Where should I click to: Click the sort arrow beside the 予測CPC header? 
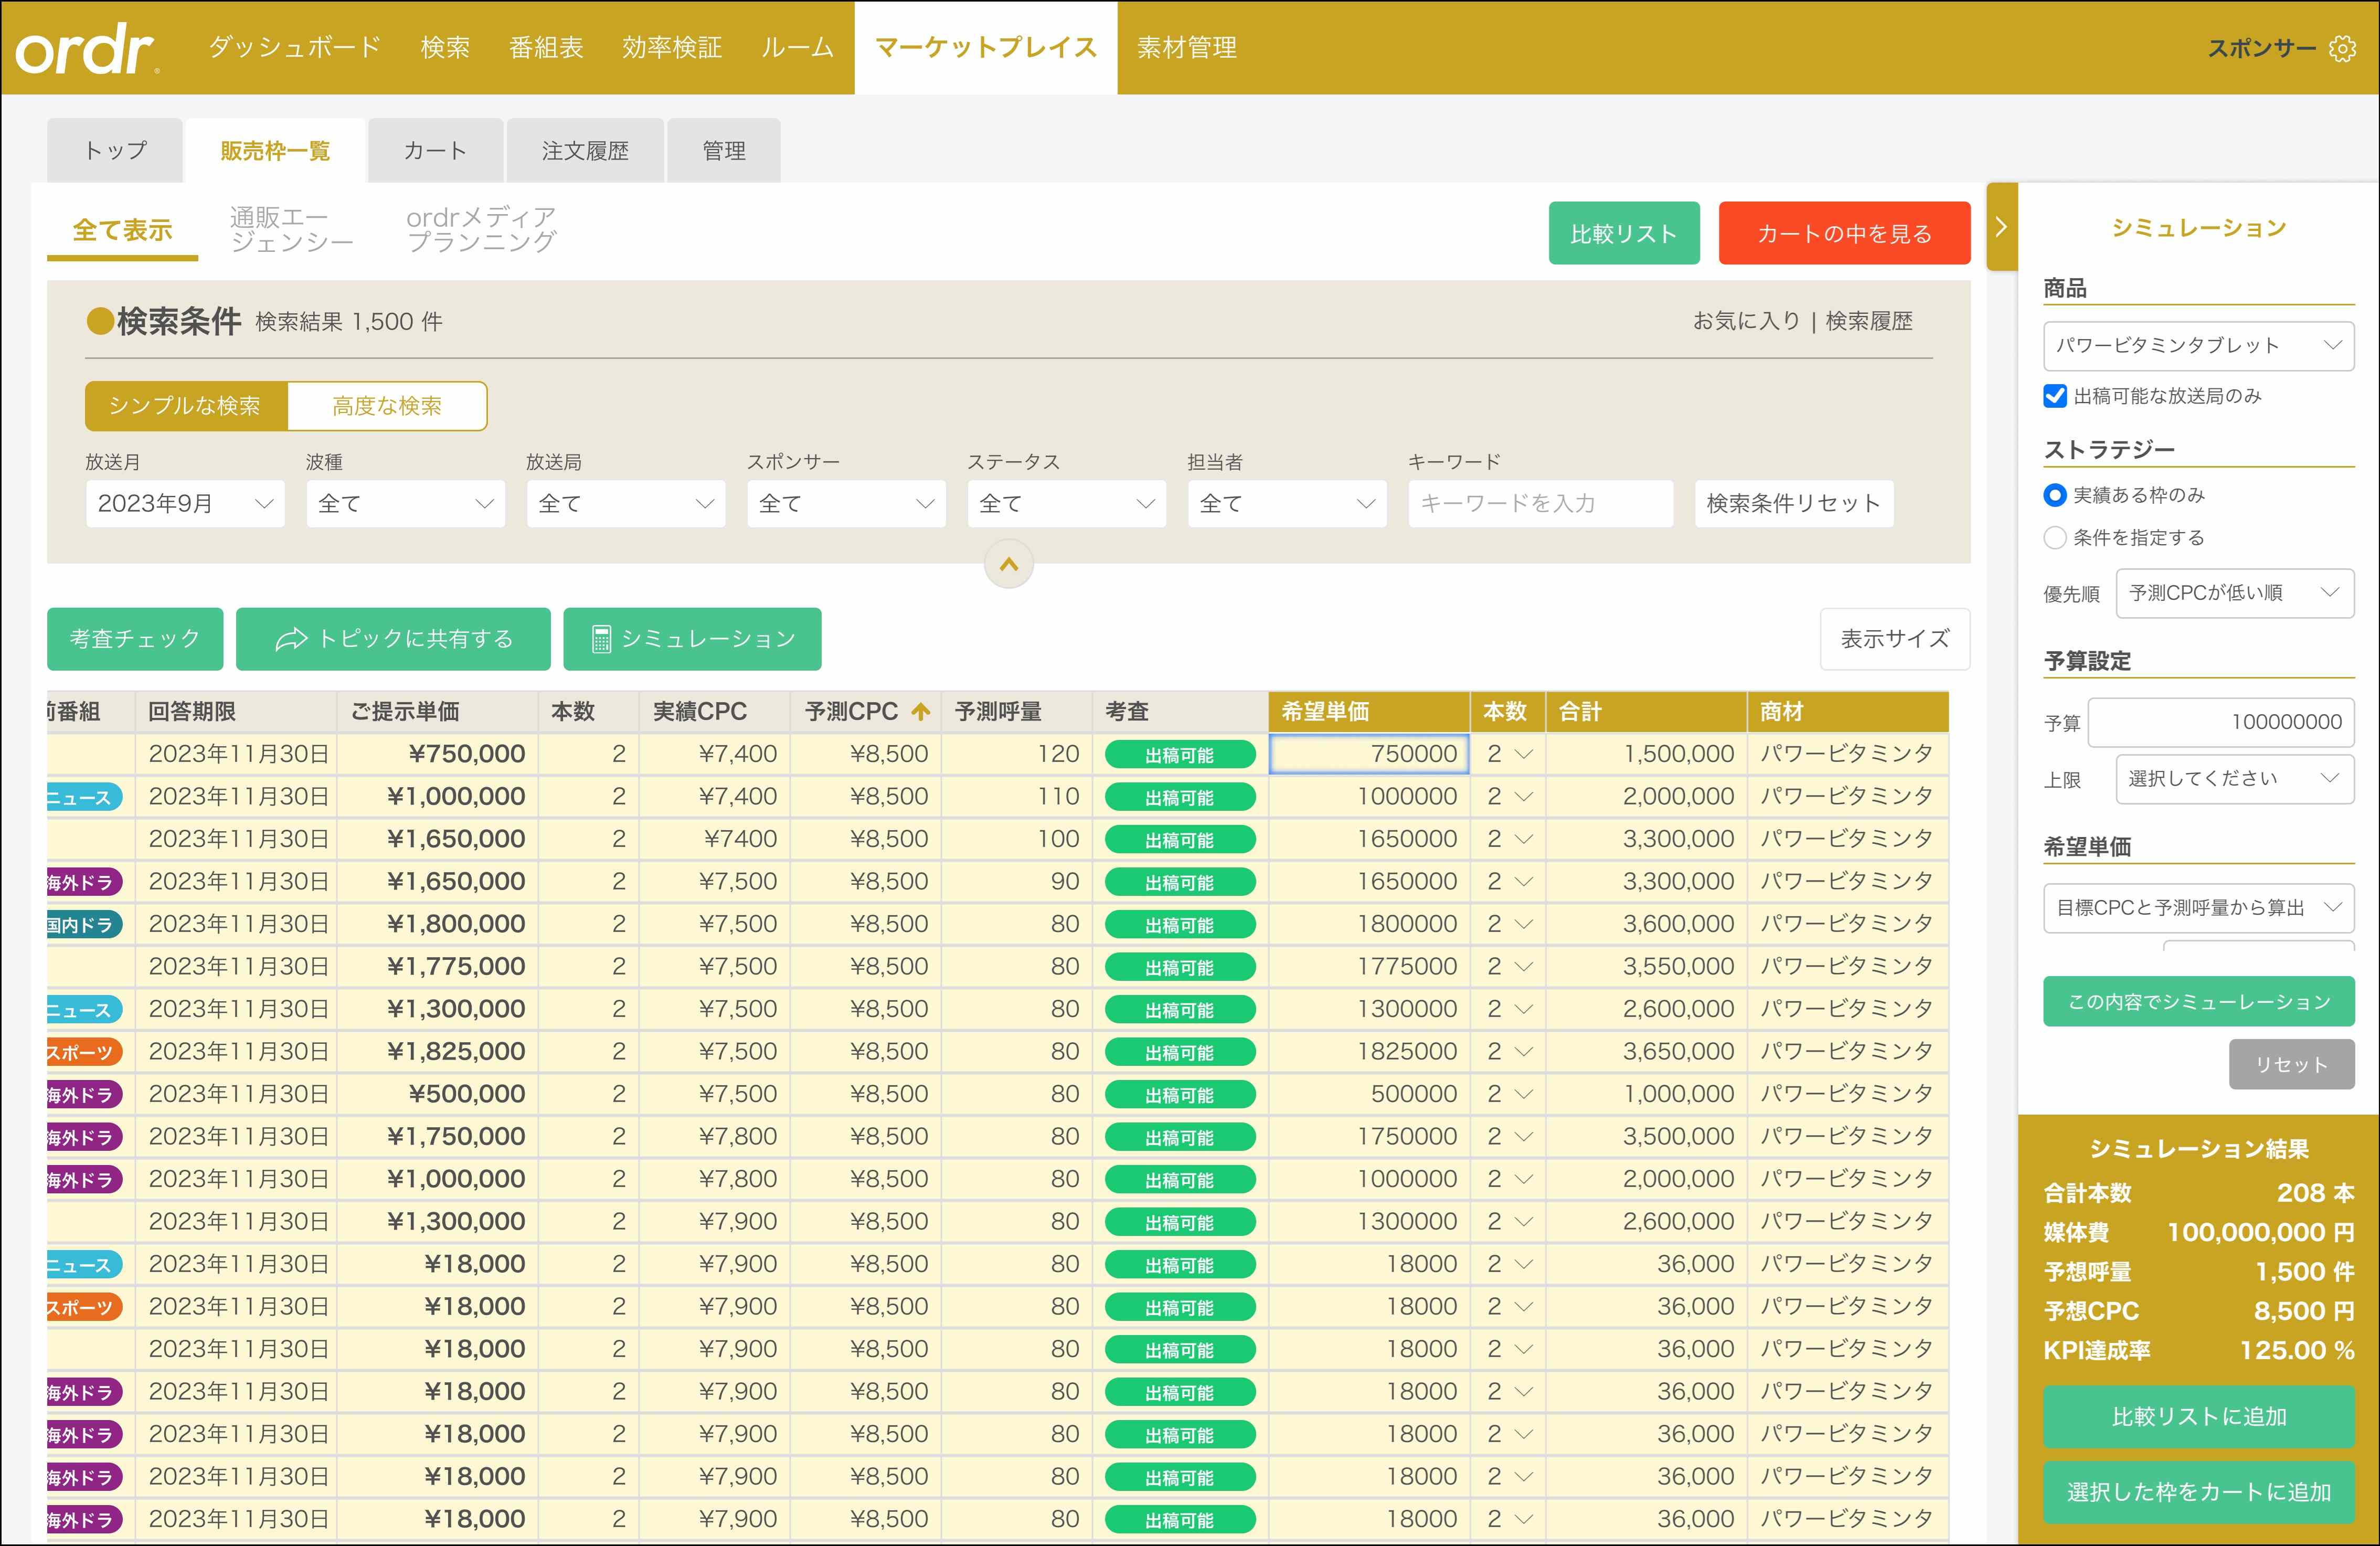click(x=920, y=711)
